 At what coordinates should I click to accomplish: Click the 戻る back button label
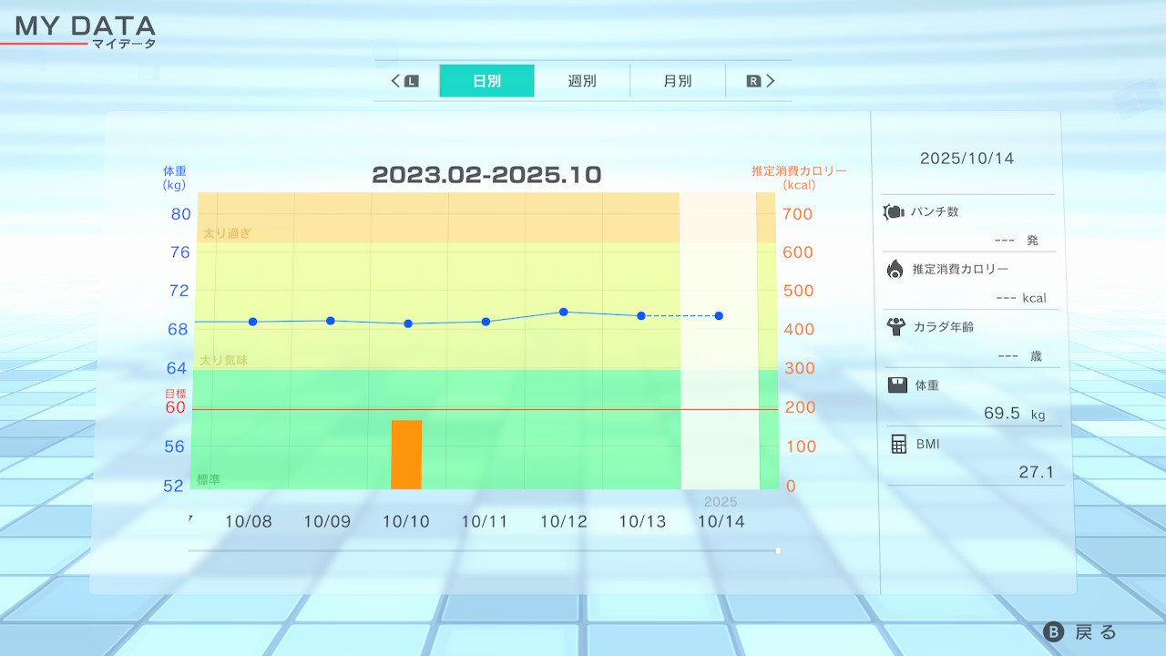tap(1095, 632)
